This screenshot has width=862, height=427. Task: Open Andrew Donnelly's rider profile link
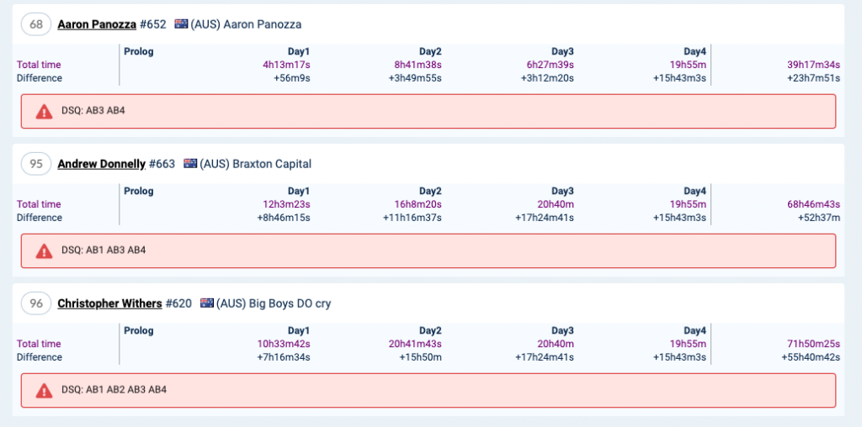coord(101,164)
